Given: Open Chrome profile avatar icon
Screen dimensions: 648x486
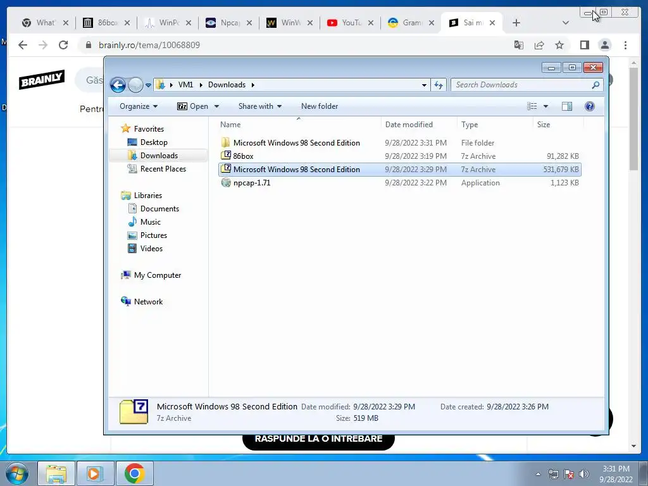Looking at the screenshot, I should tap(605, 45).
